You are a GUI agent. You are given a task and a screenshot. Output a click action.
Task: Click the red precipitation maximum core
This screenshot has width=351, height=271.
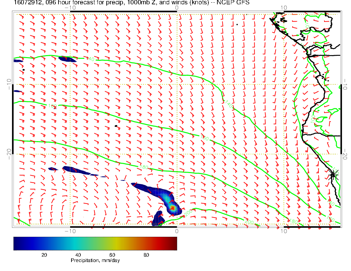[173, 208]
